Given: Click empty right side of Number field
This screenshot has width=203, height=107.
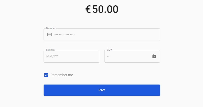Looking at the screenshot, I should coord(123,35).
